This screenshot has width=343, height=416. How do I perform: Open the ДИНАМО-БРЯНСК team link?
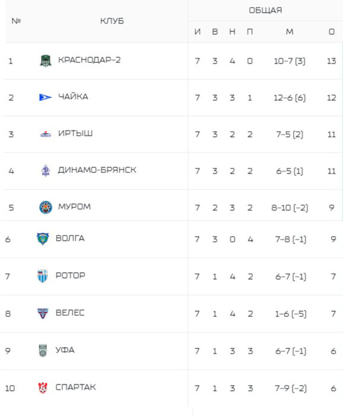97,170
